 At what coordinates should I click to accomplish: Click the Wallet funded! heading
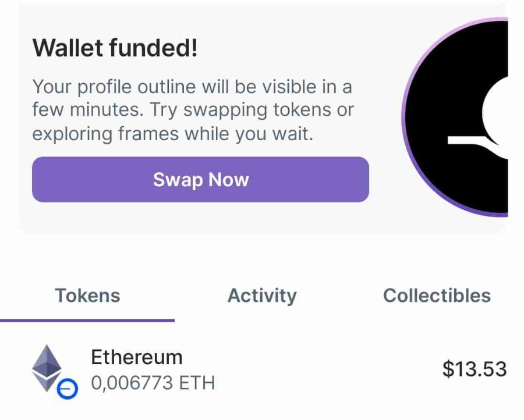coord(115,48)
